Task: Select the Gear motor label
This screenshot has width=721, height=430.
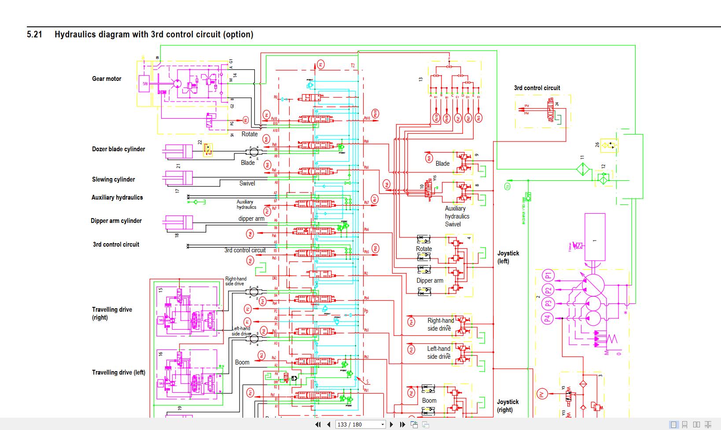Action: tap(107, 79)
